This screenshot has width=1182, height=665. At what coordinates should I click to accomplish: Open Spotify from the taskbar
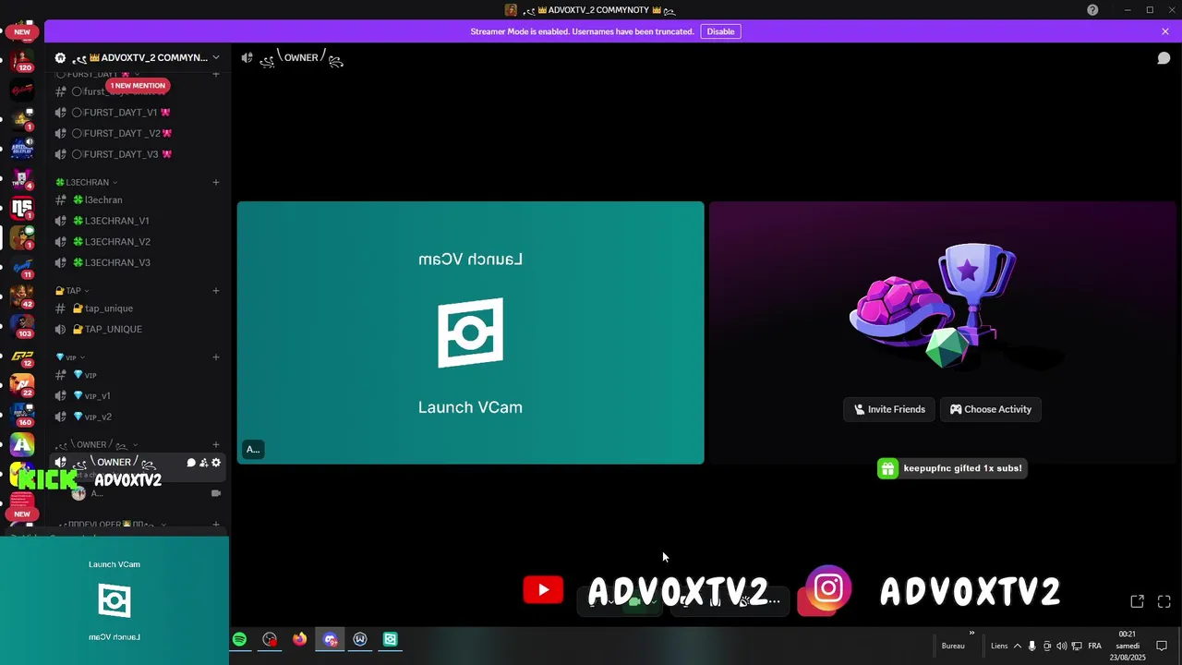pyautogui.click(x=240, y=639)
